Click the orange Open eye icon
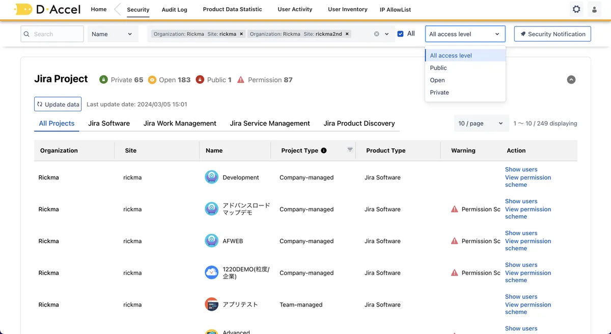The image size is (611, 334). 152,80
